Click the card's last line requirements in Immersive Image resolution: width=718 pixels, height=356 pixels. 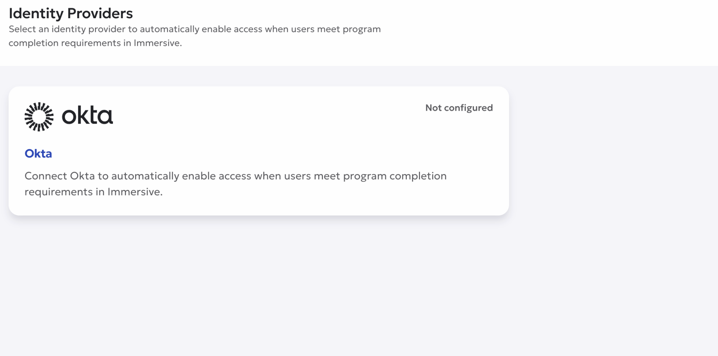point(94,192)
